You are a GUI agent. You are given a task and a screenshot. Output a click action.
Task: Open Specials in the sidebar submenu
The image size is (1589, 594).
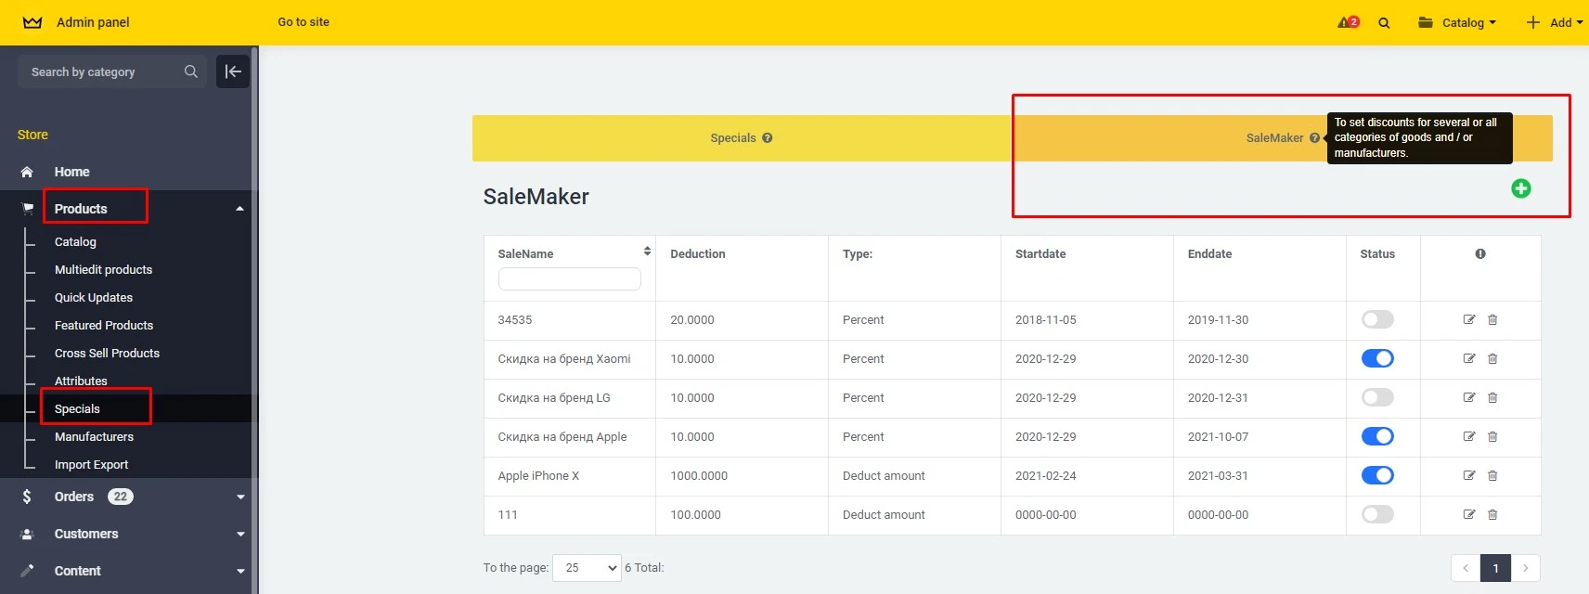pyautogui.click(x=77, y=408)
